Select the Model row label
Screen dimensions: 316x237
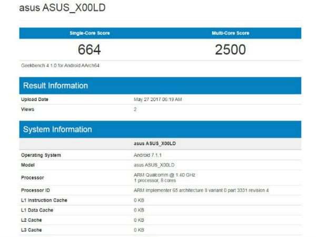pyautogui.click(x=28, y=165)
